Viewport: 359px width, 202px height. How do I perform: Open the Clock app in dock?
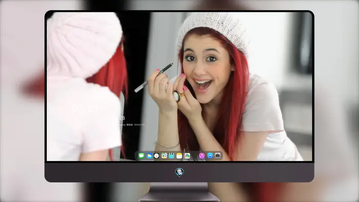[x=156, y=156]
